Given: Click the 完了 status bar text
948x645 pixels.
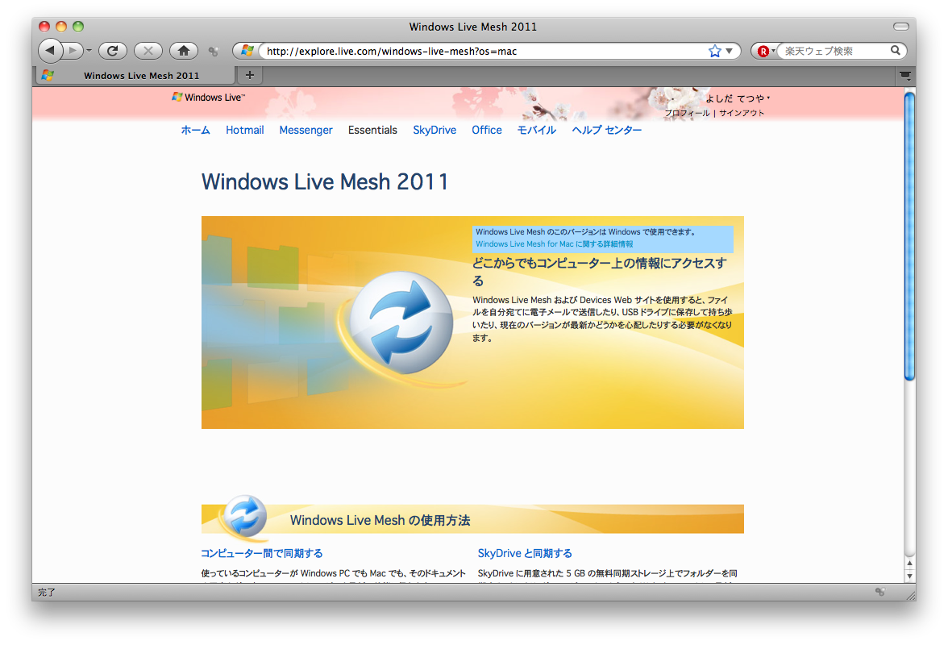Looking at the screenshot, I should [47, 593].
